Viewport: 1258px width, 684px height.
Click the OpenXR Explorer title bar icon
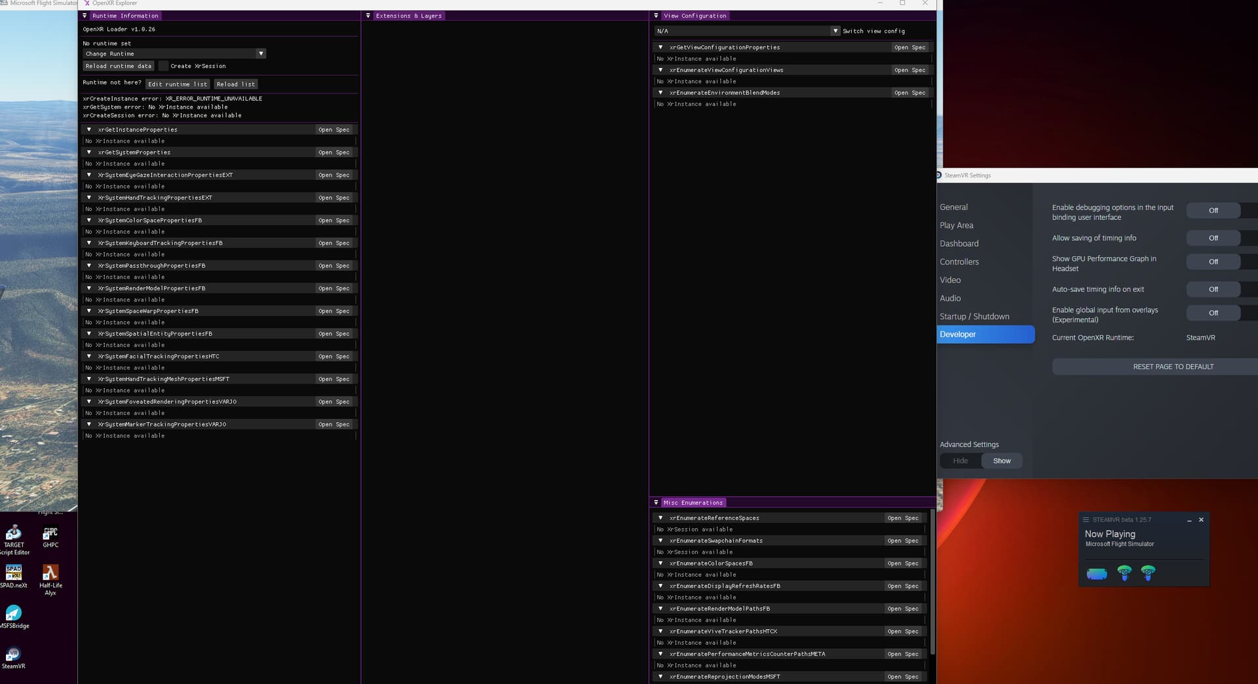[x=86, y=3]
